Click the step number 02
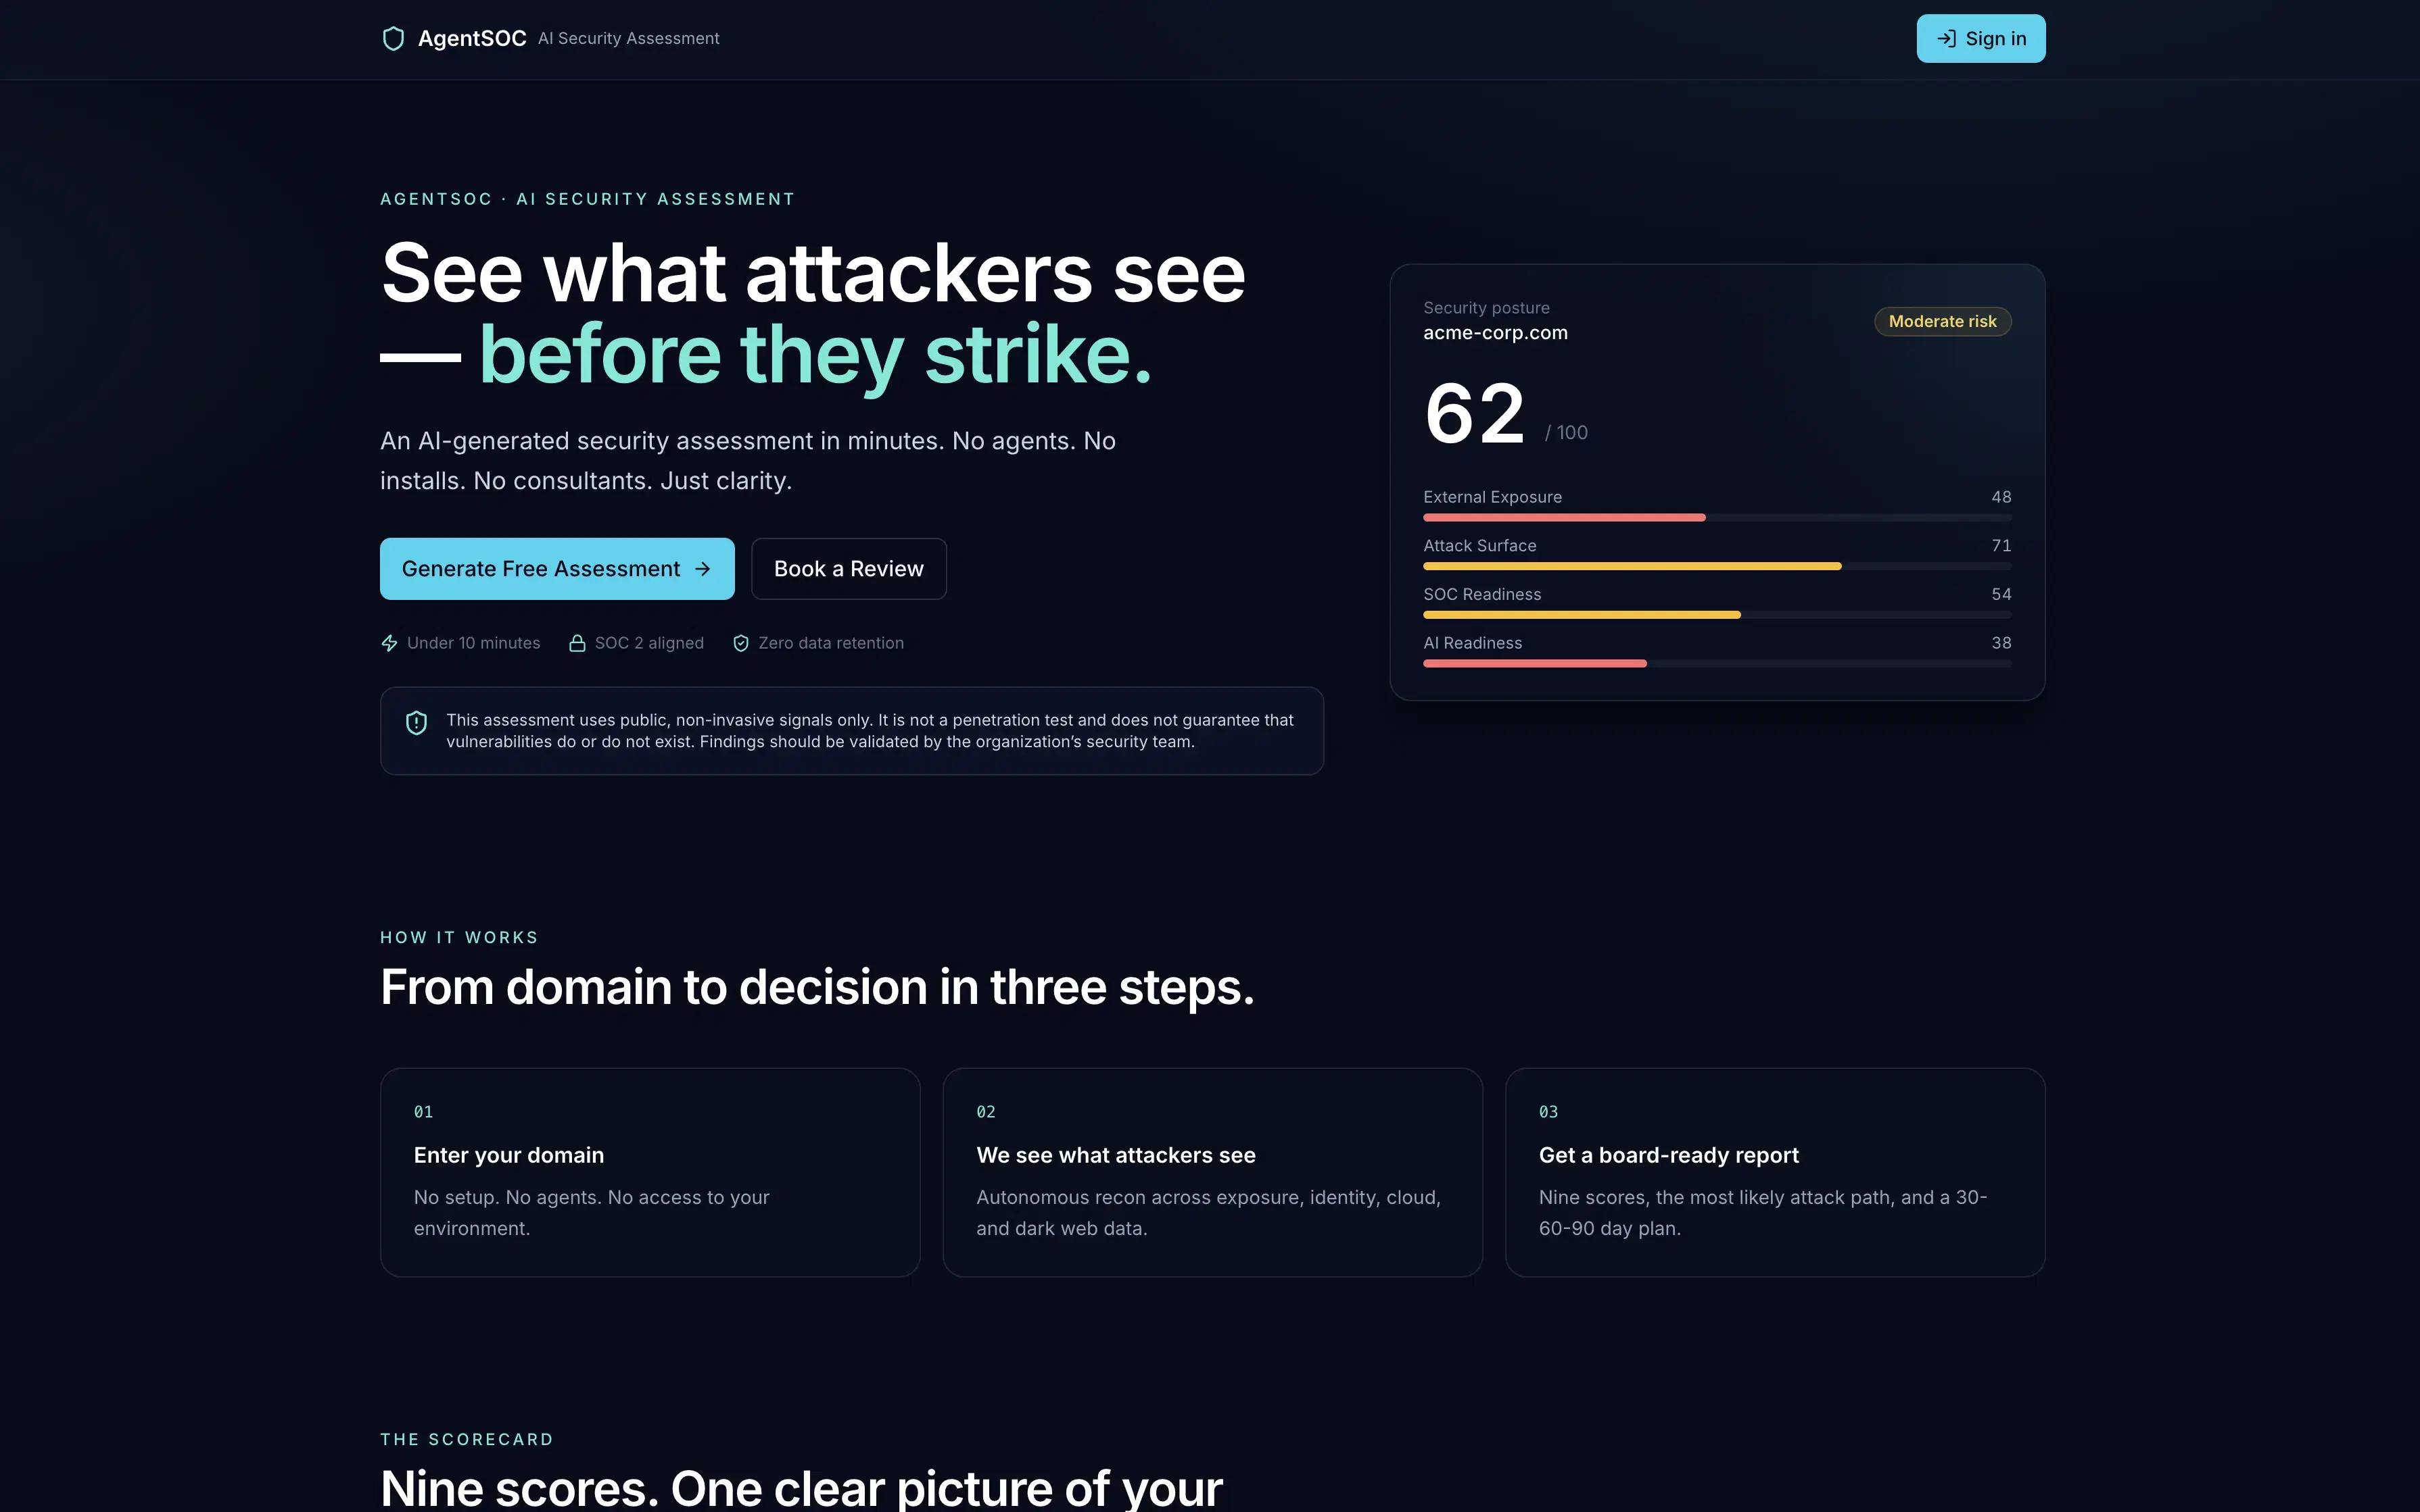The height and width of the screenshot is (1512, 2420). [986, 1112]
